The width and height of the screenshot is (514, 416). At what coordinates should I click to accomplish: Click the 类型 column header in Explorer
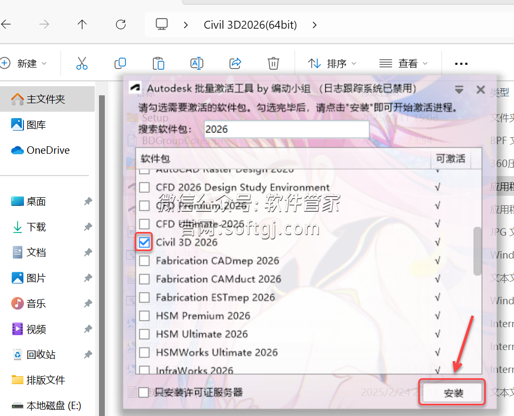[x=500, y=93]
